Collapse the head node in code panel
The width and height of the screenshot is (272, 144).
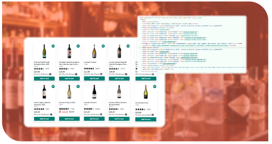tap(140, 20)
